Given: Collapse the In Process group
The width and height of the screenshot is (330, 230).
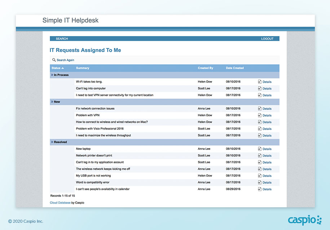Looking at the screenshot, I should (x=52, y=75).
